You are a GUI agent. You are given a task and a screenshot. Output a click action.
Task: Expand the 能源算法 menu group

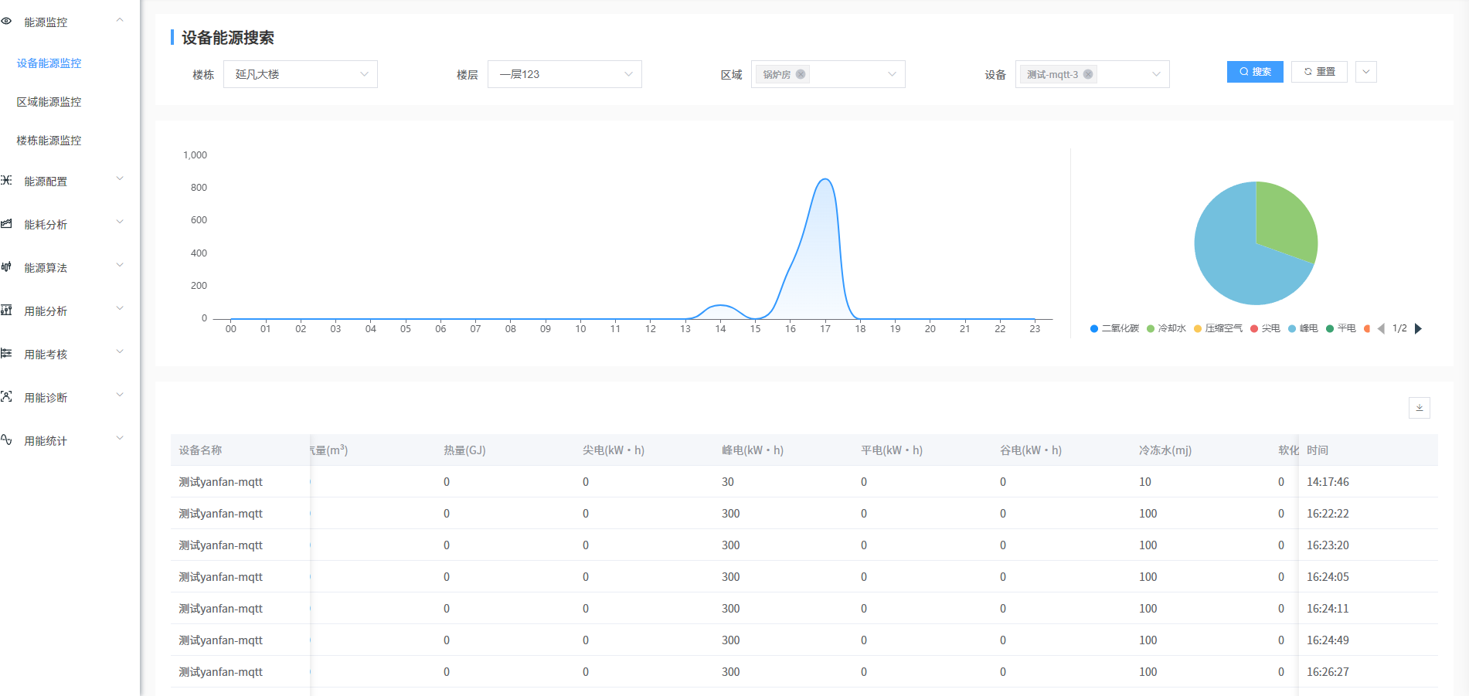tap(120, 266)
